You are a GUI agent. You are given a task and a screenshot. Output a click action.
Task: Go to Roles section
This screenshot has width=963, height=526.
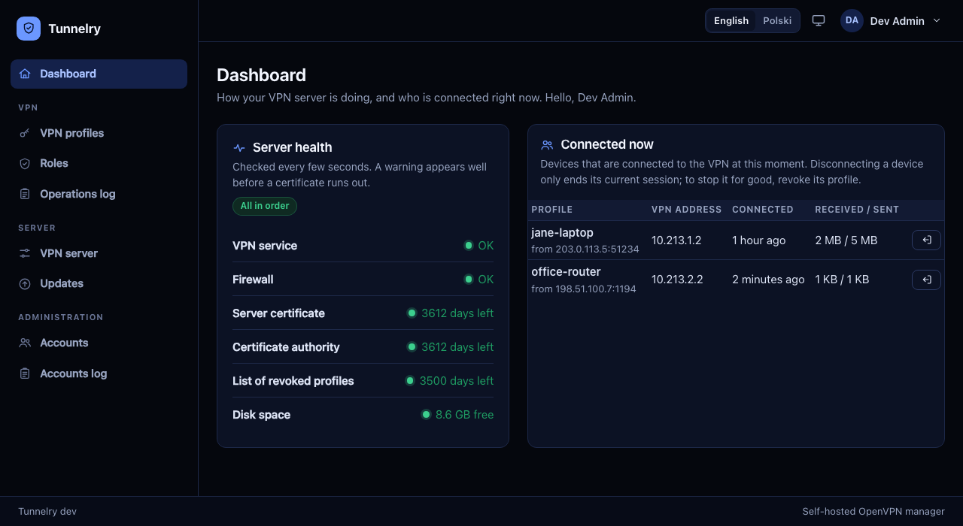(99, 163)
